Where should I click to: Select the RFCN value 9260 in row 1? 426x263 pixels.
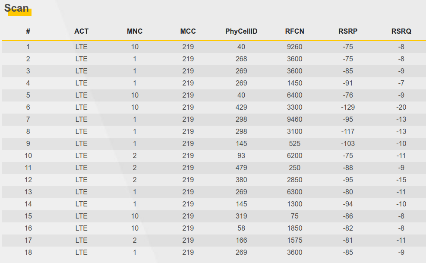point(294,47)
